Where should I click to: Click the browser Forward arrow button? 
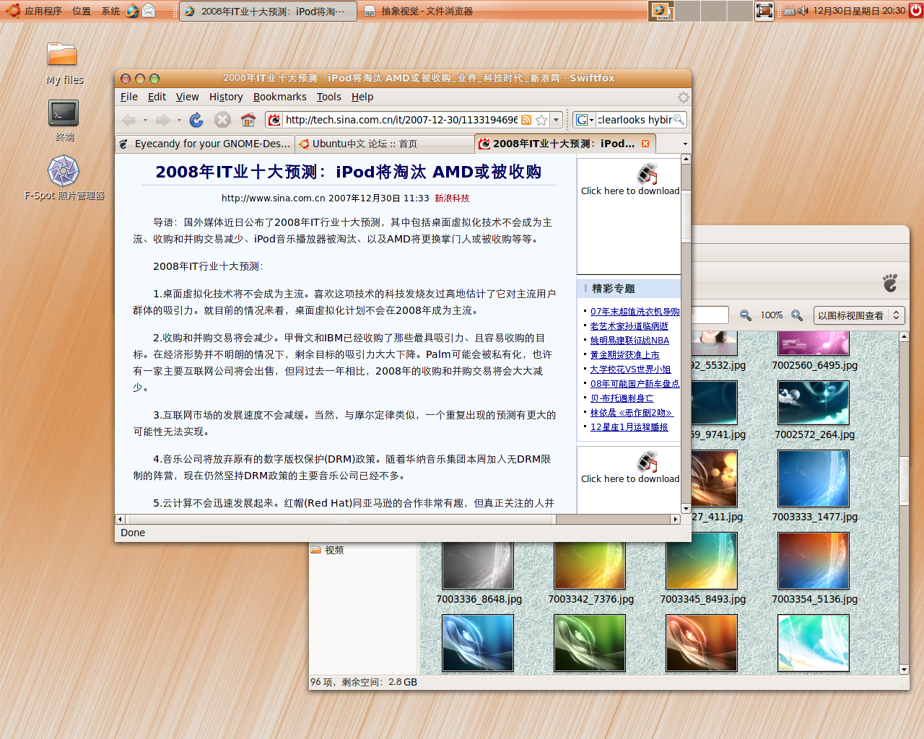click(x=163, y=120)
